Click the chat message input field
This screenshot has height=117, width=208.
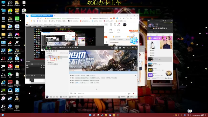point(100,94)
